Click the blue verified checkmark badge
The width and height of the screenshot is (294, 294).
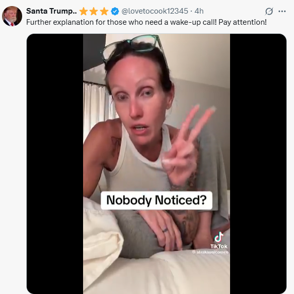[x=115, y=11]
